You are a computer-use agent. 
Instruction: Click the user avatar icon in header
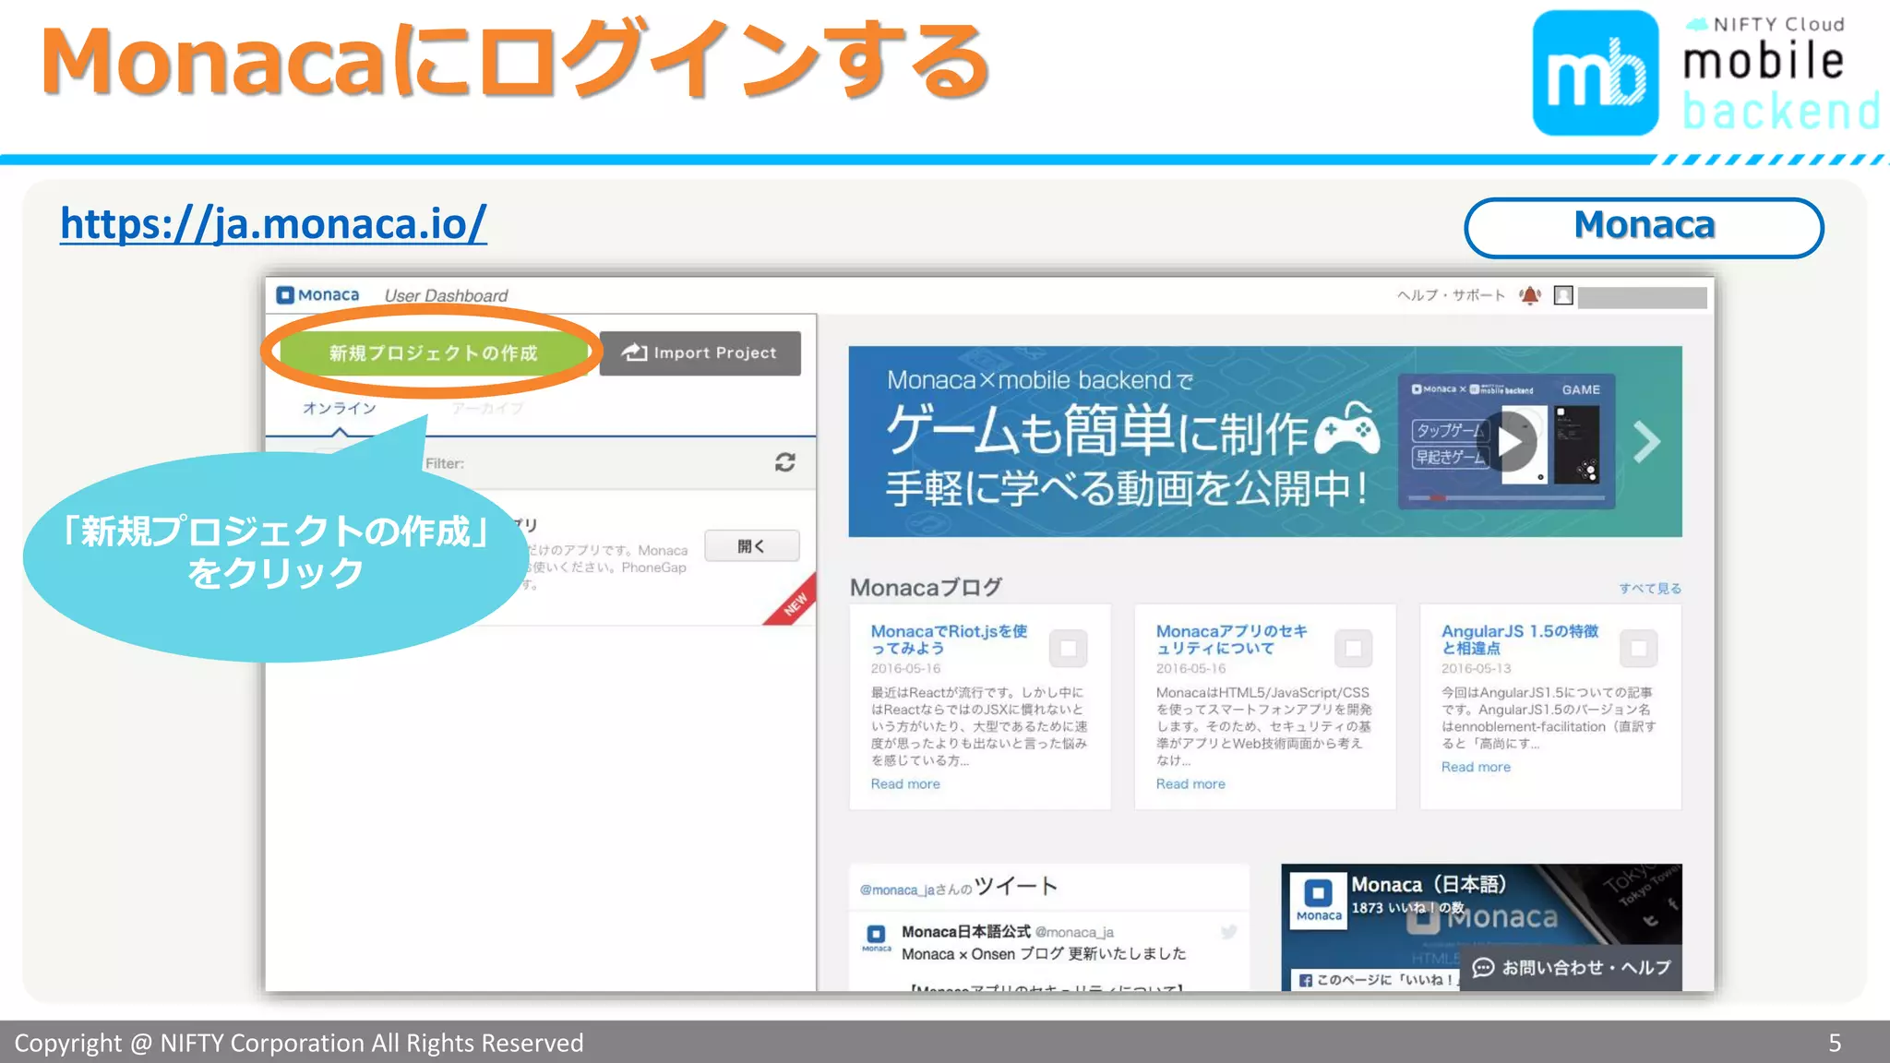[x=1563, y=295]
